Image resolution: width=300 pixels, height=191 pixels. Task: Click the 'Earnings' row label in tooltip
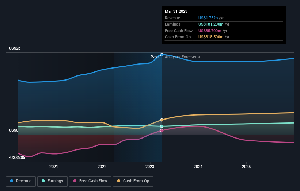(172, 24)
